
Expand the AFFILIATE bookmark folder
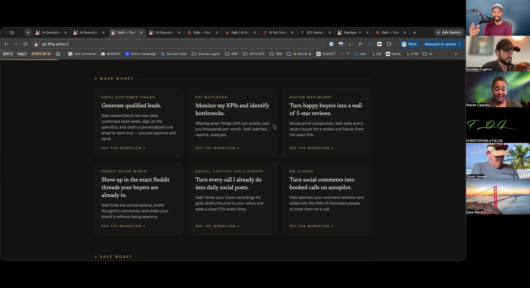pos(254,54)
